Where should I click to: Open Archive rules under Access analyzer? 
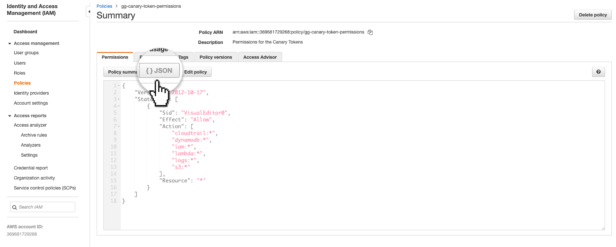pyautogui.click(x=34, y=135)
